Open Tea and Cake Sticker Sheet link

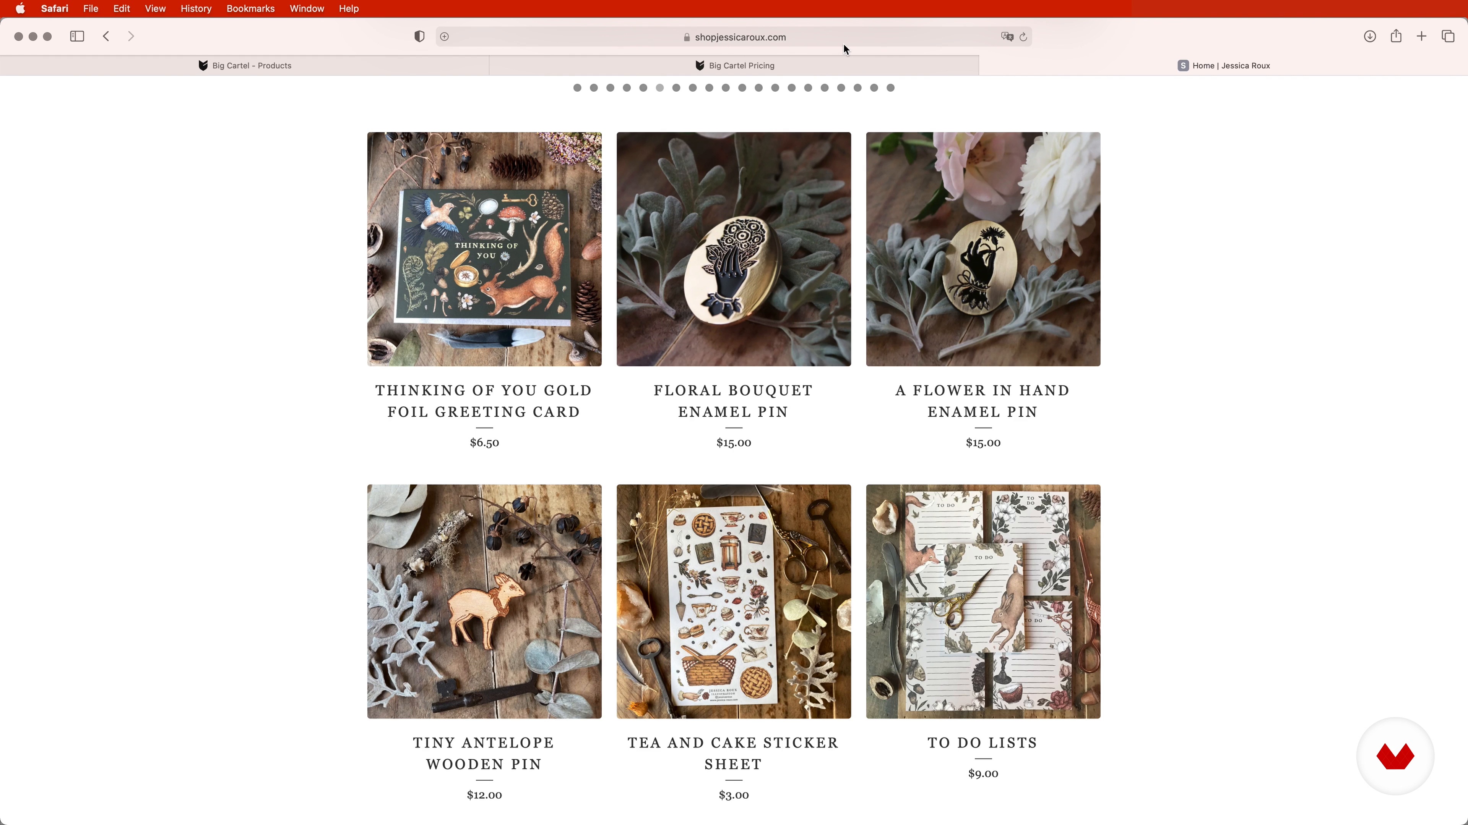coord(734,753)
